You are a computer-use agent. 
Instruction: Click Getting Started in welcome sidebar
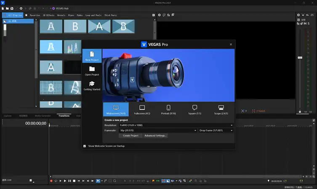[92, 86]
